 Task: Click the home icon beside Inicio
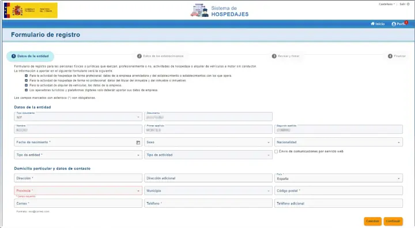[373, 24]
